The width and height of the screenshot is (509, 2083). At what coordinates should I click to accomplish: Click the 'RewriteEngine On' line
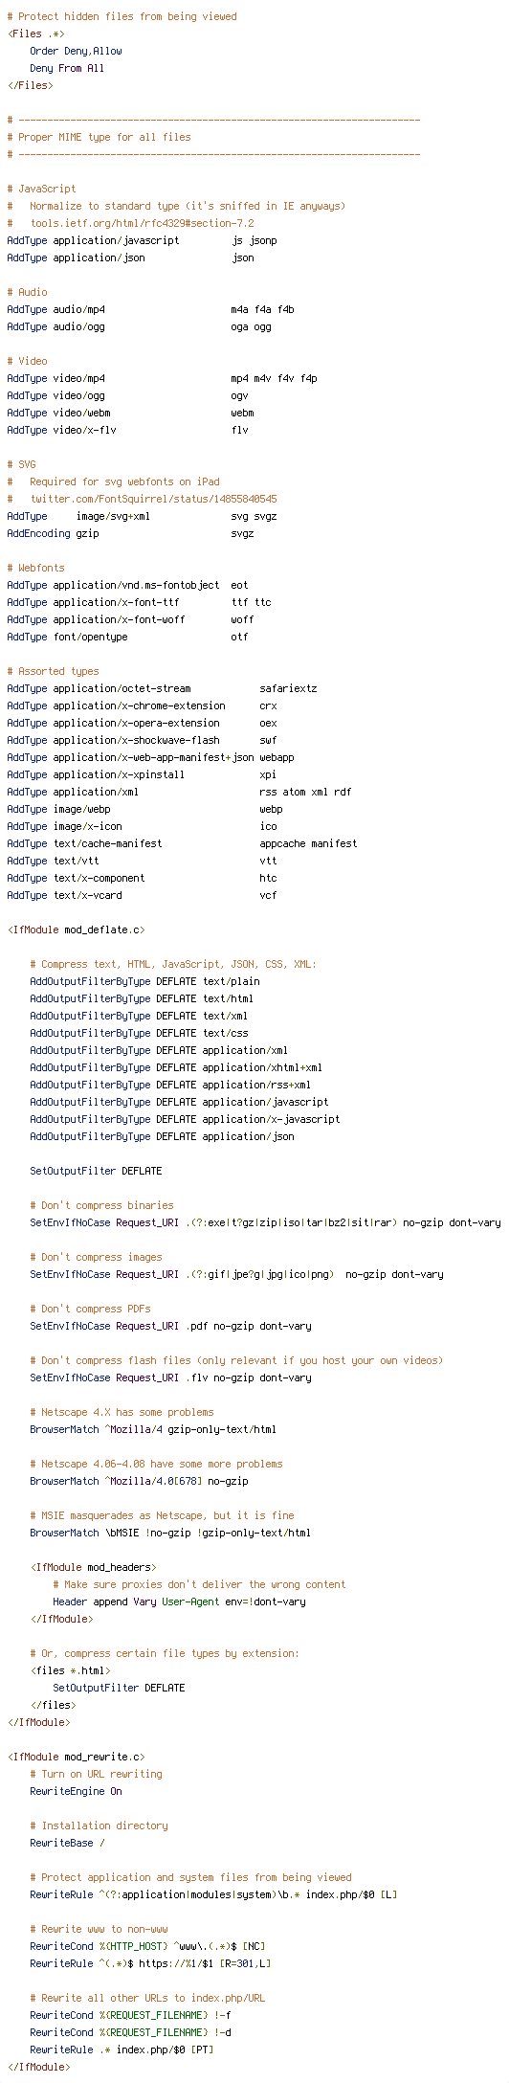pyautogui.click(x=76, y=1791)
